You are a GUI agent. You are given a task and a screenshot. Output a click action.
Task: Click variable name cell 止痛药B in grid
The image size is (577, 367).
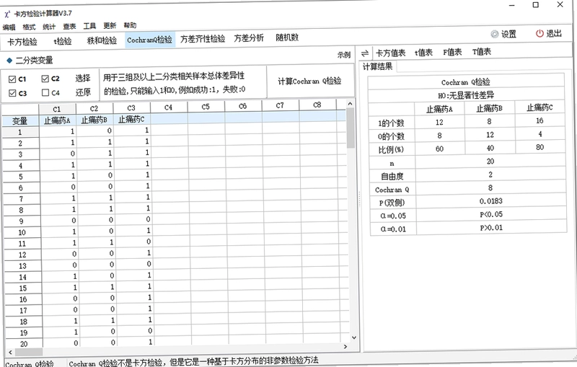pos(94,120)
